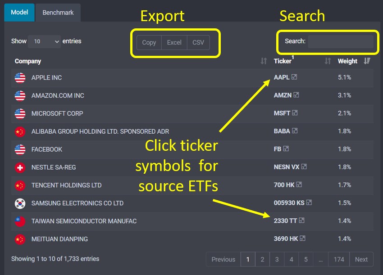Click the US flag beside Microsoft Corp

(20, 114)
